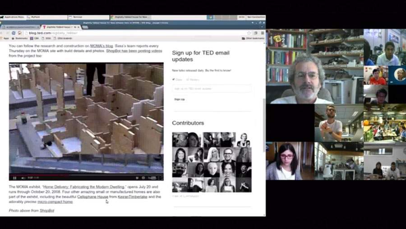Image resolution: width=406 pixels, height=229 pixels.
Task: Select the crowded cafeteria room video tile
Action: pyautogui.click(x=385, y=123)
